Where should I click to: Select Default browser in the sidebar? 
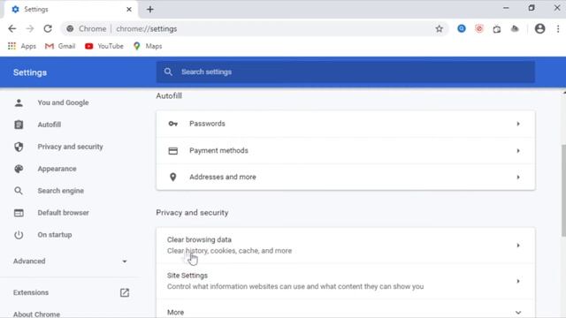pyautogui.click(x=63, y=213)
